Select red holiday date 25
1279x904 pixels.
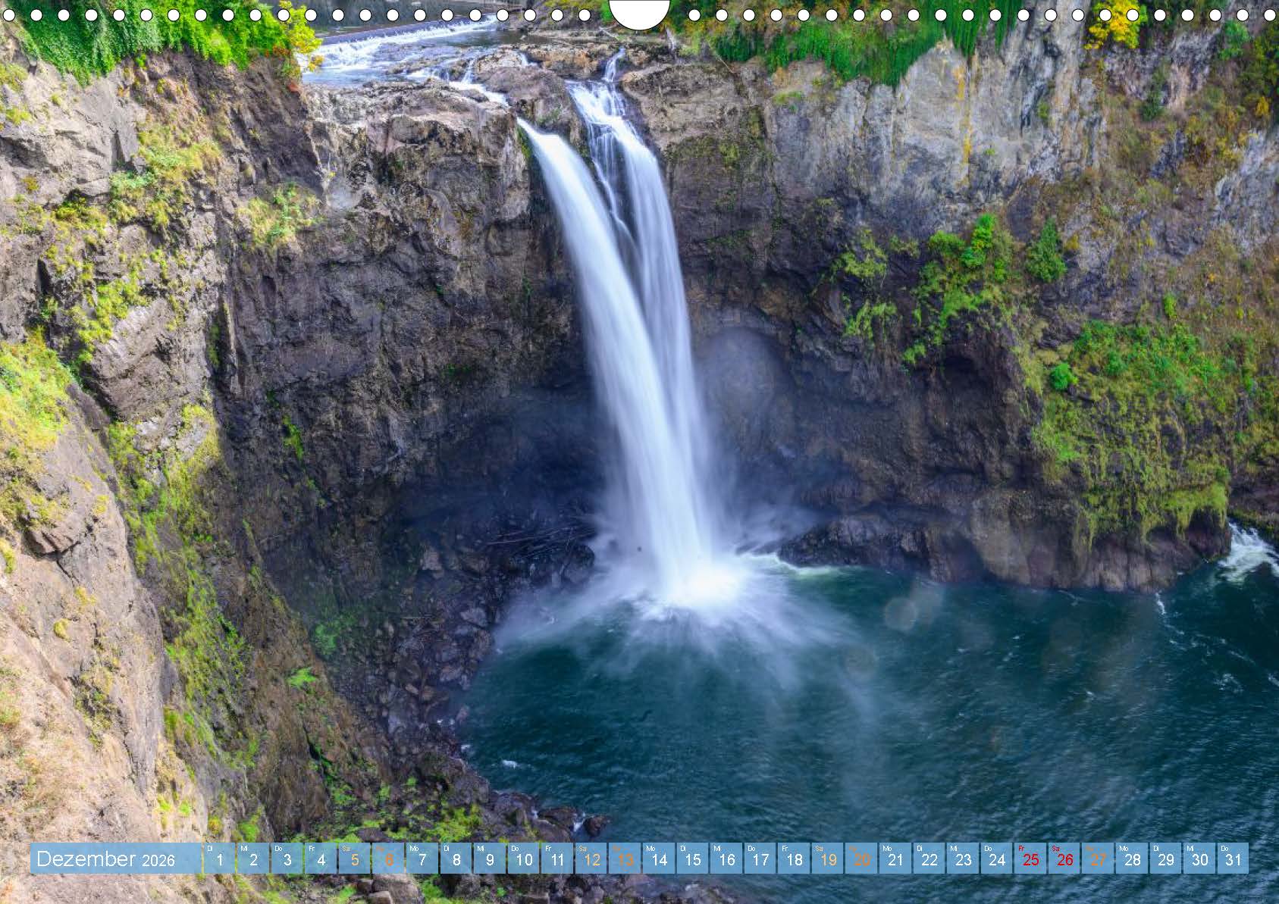pos(1031,859)
